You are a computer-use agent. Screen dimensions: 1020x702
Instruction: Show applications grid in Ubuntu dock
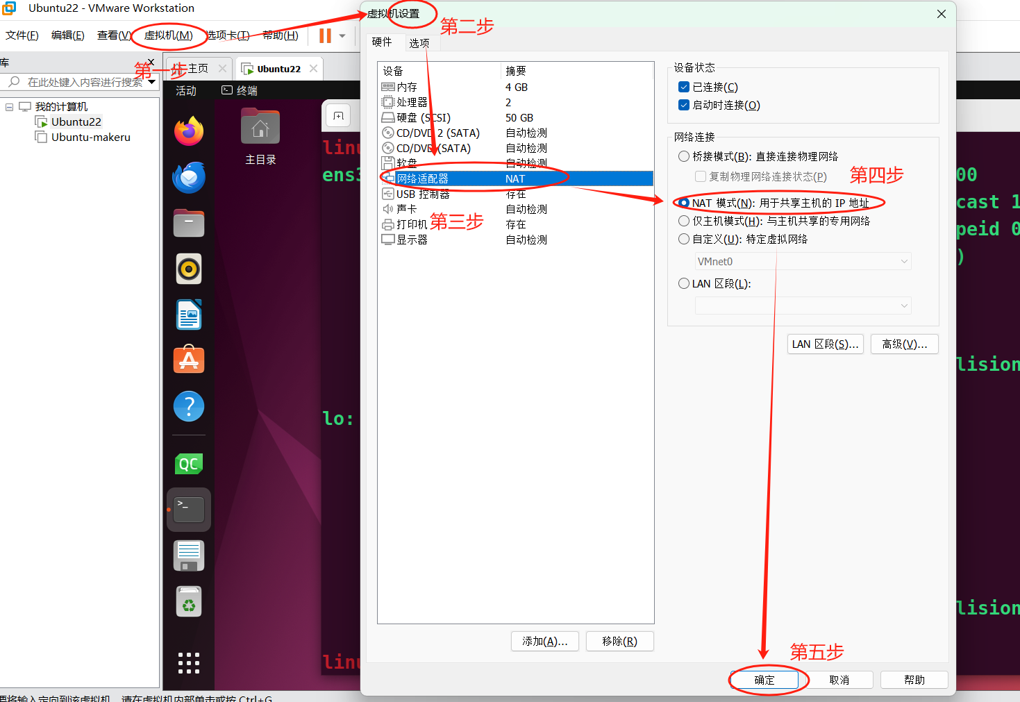pyautogui.click(x=189, y=663)
